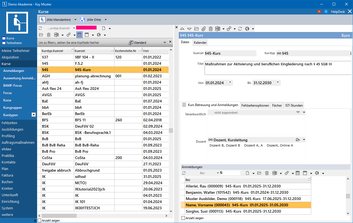Open the Alle Mandanten dropdown

(x=76, y=20)
